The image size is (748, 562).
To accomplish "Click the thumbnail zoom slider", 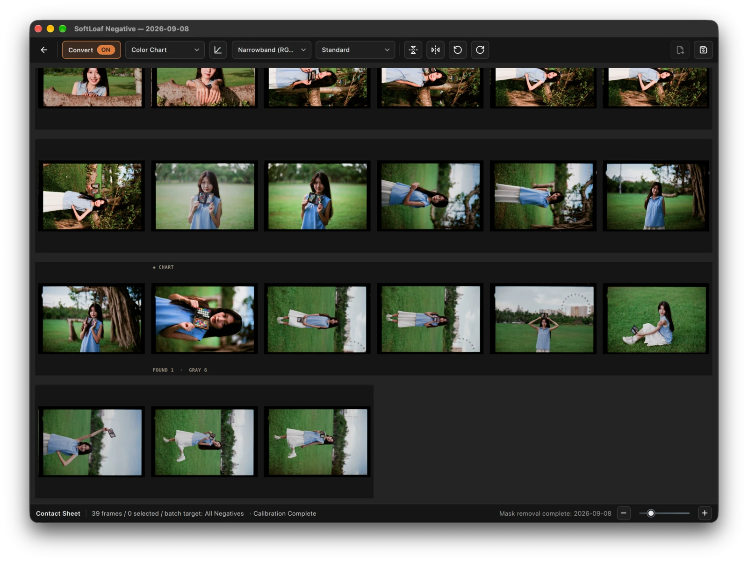I will tap(664, 513).
